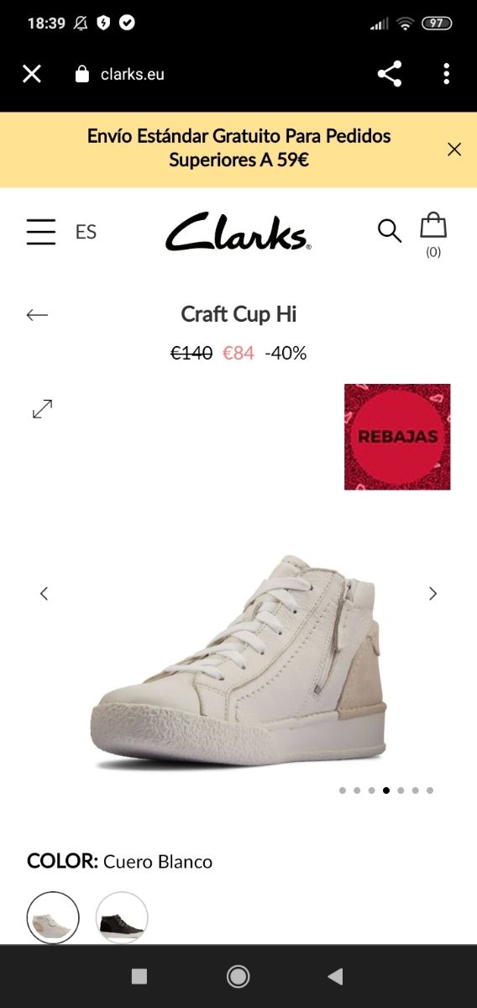Select the black shoe color swatch
Viewport: 477px width, 1008px height.
pos(122,917)
